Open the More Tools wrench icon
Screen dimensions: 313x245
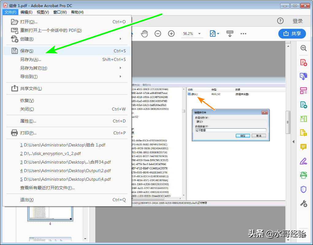pyautogui.click(x=303, y=204)
